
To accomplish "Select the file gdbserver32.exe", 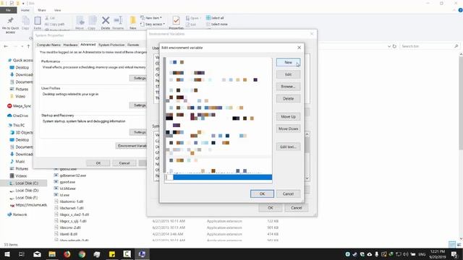I will (70, 175).
